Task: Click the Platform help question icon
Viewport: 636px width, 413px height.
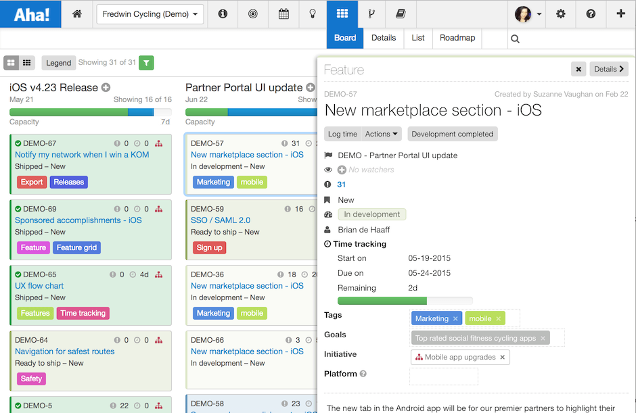Action: pyautogui.click(x=363, y=374)
